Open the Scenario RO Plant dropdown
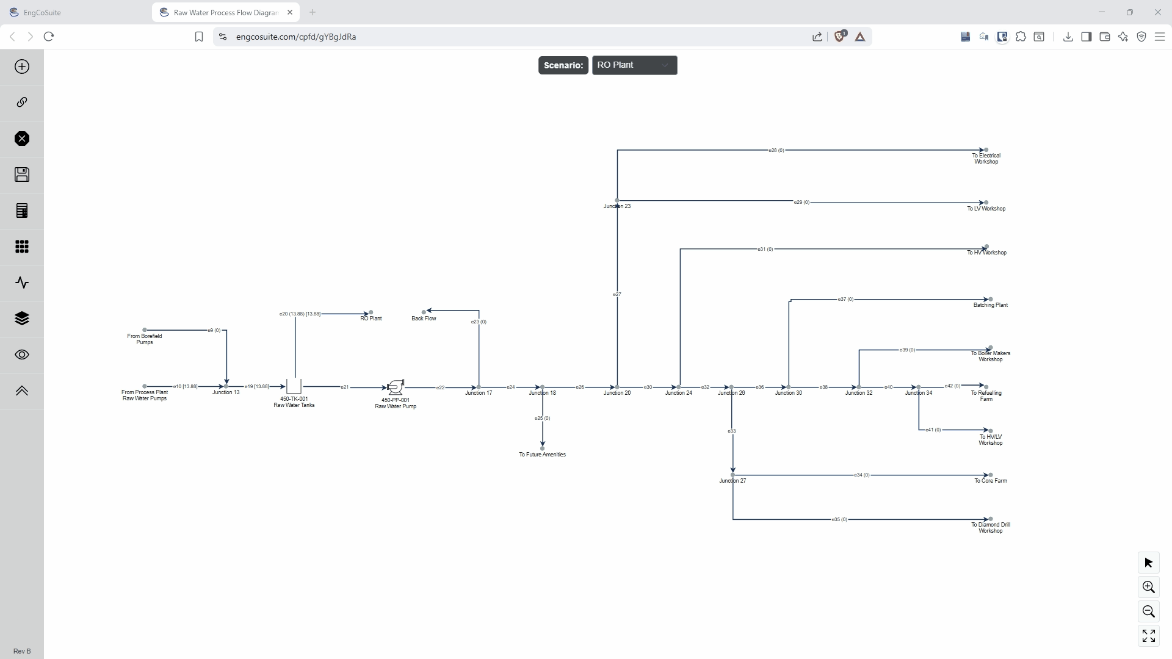Screen dimensions: 1172x659 click(x=634, y=65)
